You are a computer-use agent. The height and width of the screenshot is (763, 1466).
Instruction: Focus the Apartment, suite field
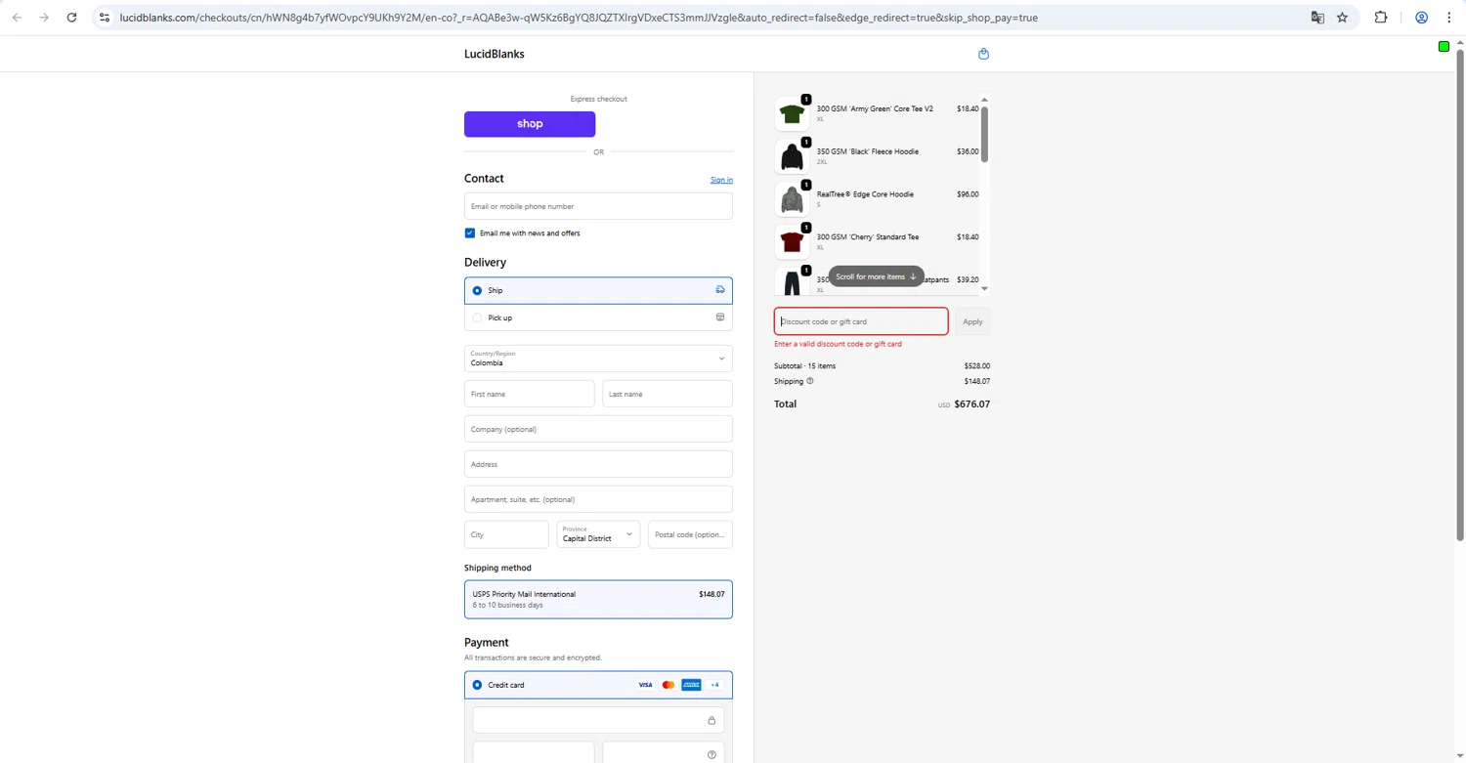598,499
